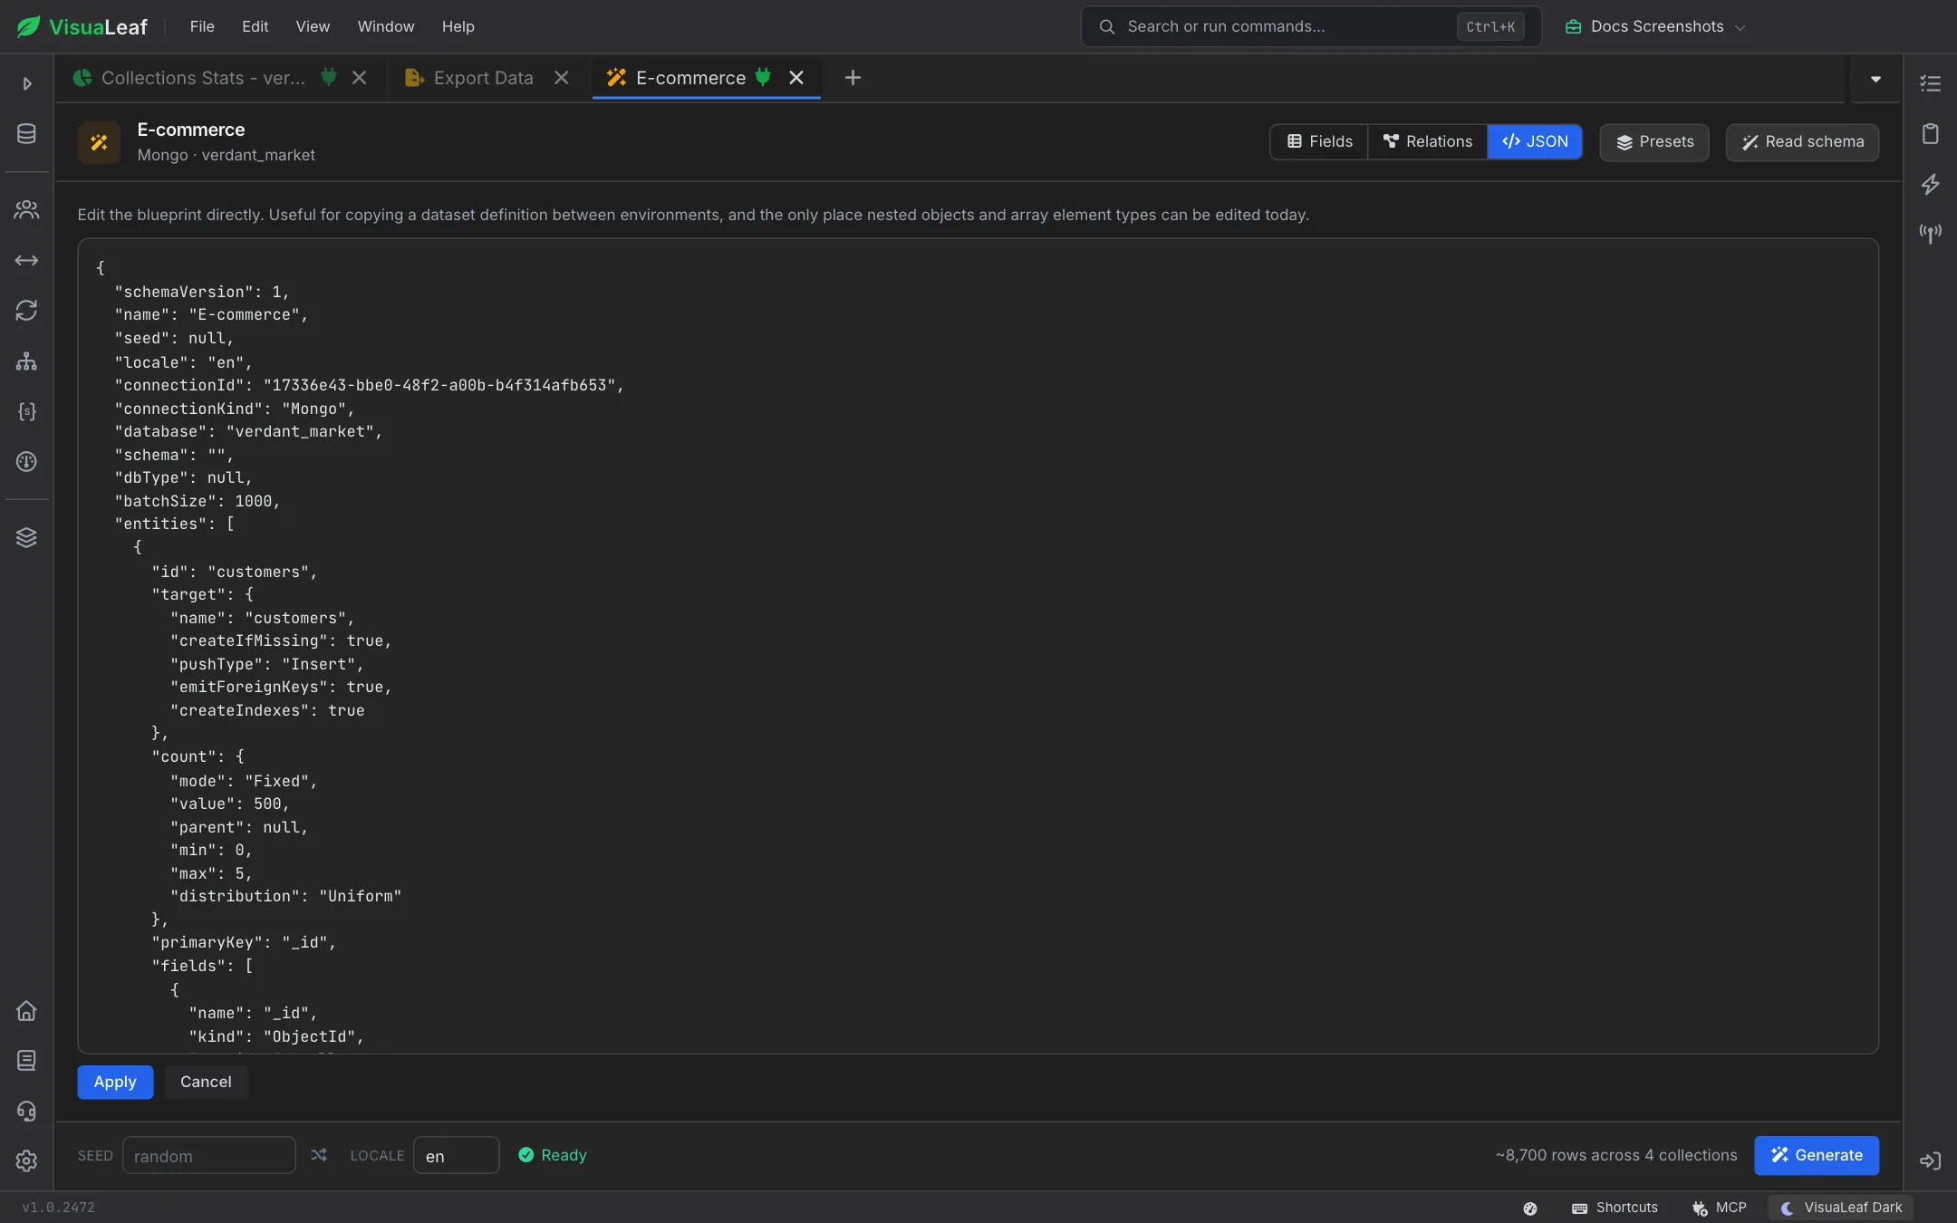Click the Generate button

[x=1816, y=1155]
